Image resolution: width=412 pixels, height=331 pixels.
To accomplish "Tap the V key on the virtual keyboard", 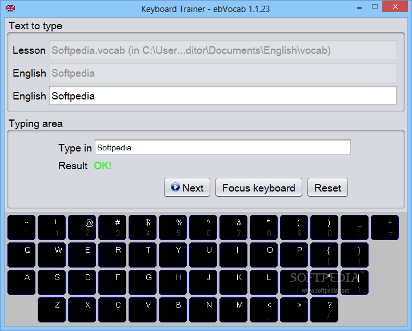I will [x=143, y=310].
